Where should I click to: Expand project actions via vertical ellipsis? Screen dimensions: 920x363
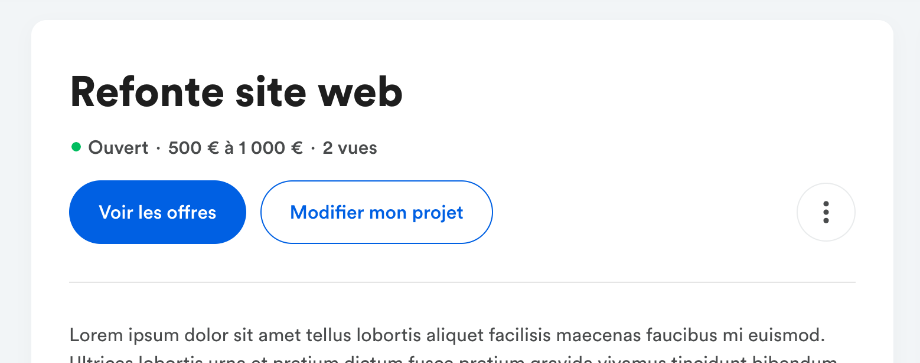[x=826, y=212]
